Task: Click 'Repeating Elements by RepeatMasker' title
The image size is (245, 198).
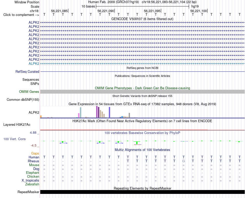Action: (x=142, y=188)
